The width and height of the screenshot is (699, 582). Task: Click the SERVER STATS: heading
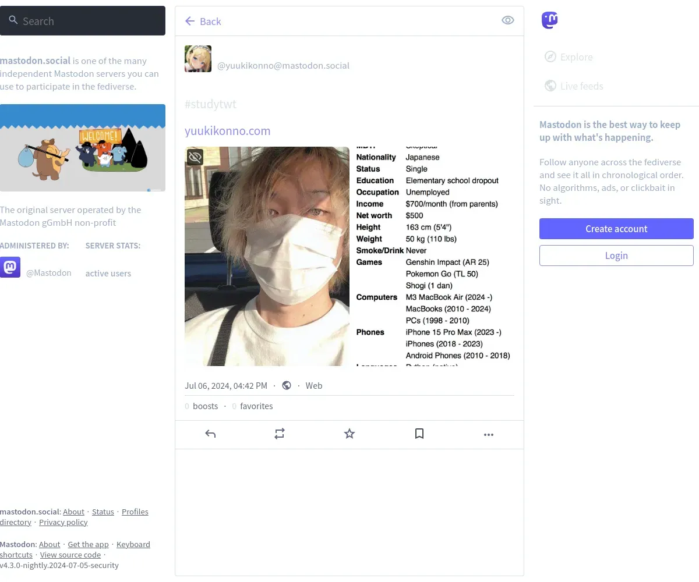(113, 246)
